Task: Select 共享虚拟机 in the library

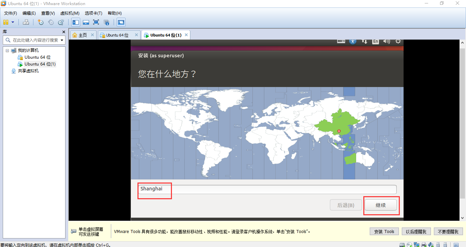Action: tap(28, 71)
